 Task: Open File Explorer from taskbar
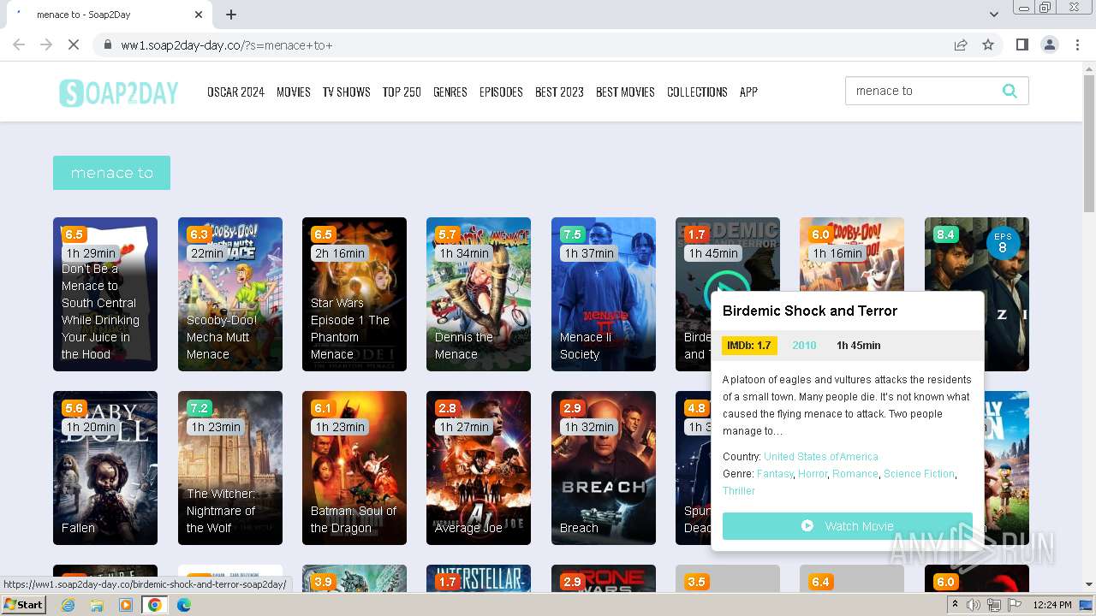tap(97, 605)
